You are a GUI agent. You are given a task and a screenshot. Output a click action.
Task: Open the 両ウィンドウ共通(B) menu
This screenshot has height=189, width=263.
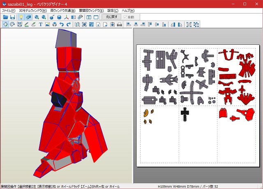pos(63,11)
